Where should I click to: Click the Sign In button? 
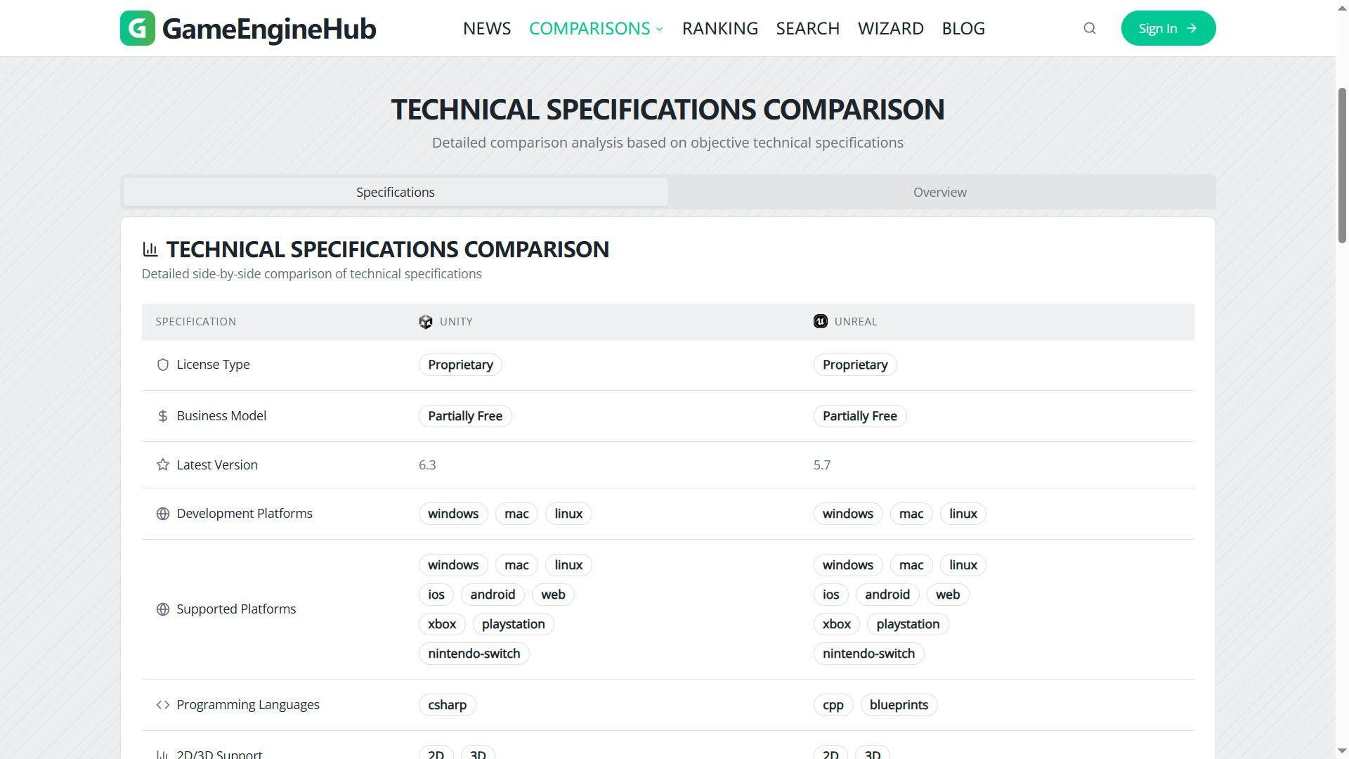[1168, 28]
